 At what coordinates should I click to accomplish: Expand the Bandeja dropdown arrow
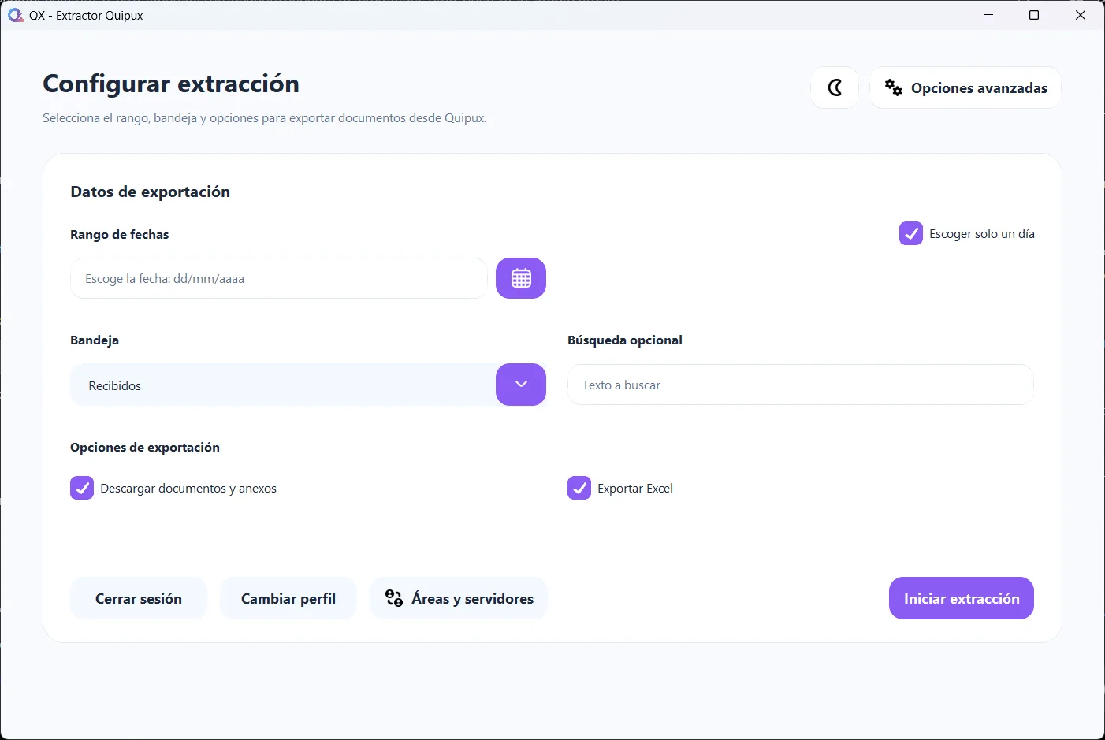pyautogui.click(x=521, y=385)
